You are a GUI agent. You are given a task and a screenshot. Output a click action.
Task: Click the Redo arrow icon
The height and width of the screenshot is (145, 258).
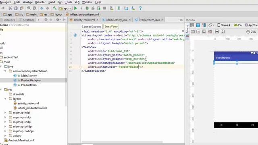pyautogui.click(x=3, y=8)
